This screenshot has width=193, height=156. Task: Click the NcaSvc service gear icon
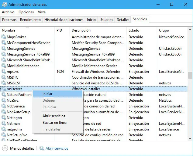(x=4, y=100)
